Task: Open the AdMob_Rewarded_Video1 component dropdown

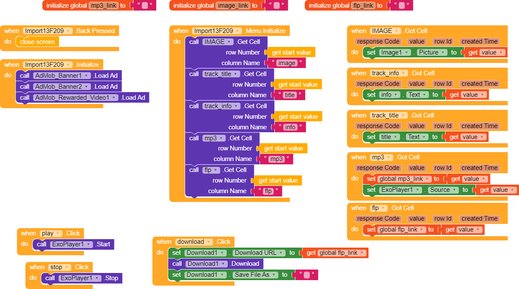Action: tap(76, 98)
